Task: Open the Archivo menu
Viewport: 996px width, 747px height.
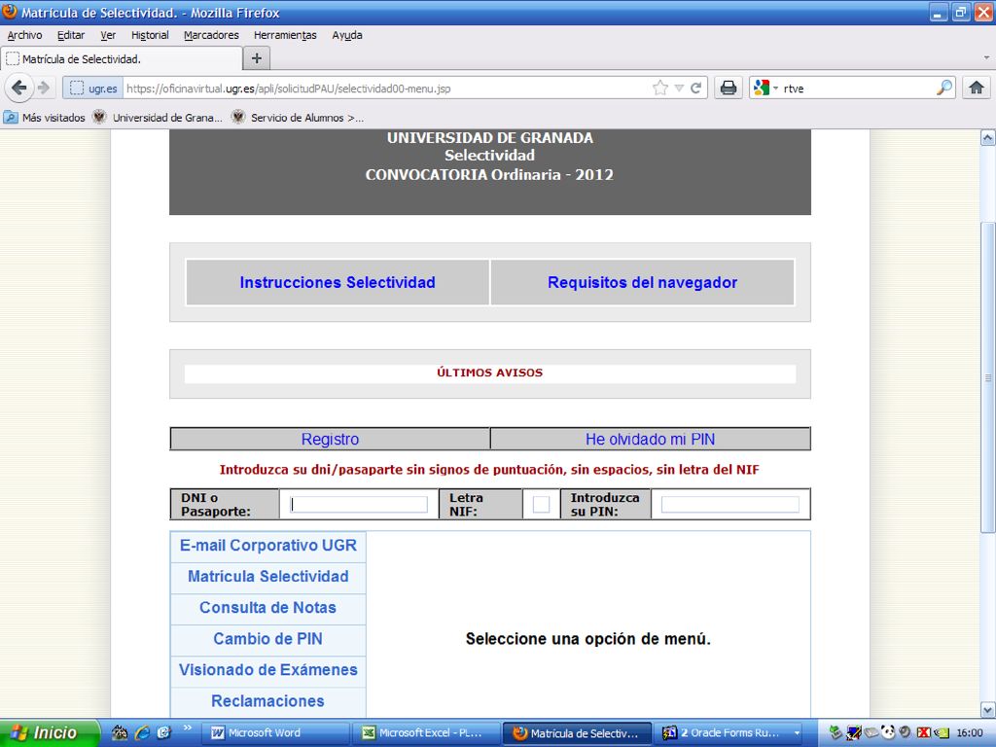Action: pyautogui.click(x=24, y=35)
